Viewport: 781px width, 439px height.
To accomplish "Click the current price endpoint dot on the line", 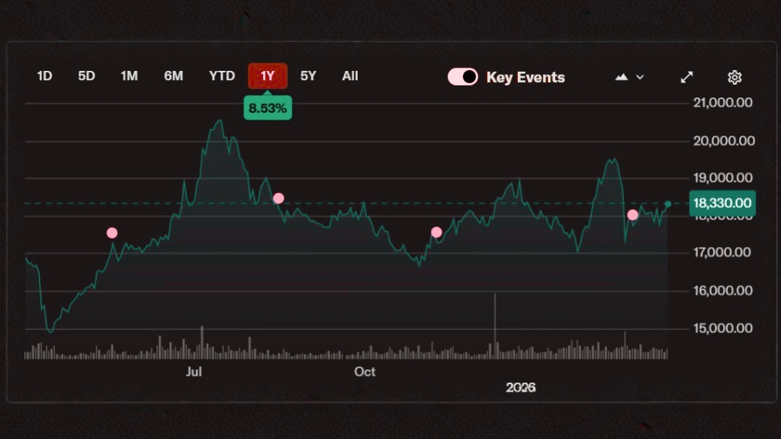I will [x=668, y=204].
